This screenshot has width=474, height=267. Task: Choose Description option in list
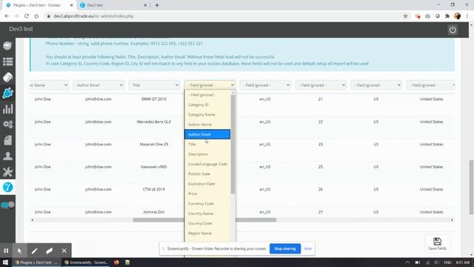click(x=207, y=154)
